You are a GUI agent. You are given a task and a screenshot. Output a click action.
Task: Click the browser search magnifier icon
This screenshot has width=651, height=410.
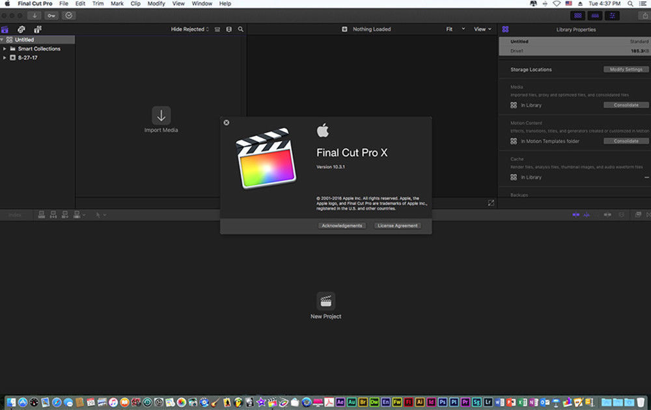tap(241, 29)
